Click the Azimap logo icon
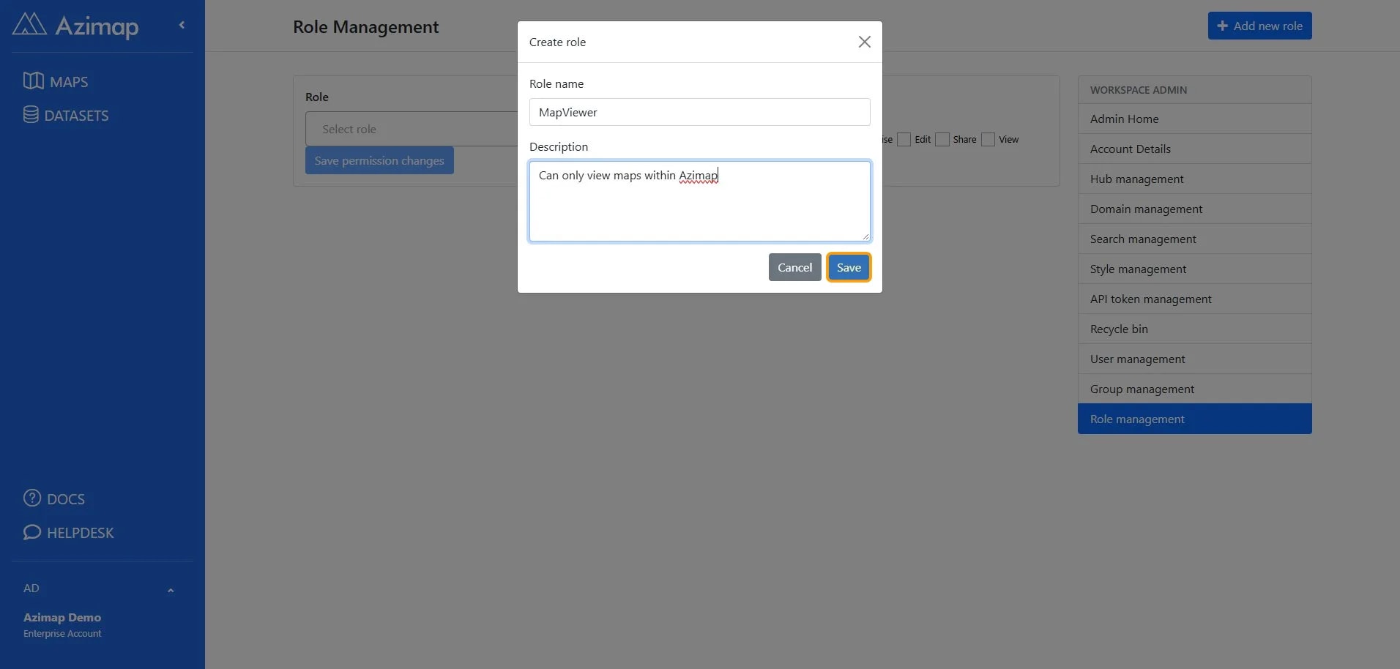The height and width of the screenshot is (669, 1400). click(29, 25)
